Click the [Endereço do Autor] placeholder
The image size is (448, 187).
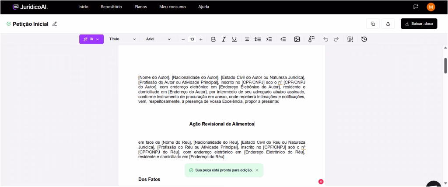pos(187,92)
